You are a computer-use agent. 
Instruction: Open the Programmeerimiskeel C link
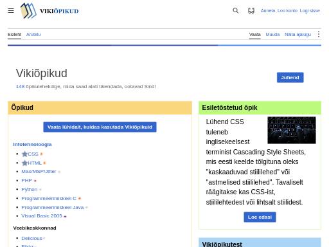tap(49, 198)
